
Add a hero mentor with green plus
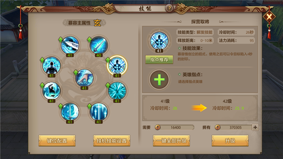159,79
